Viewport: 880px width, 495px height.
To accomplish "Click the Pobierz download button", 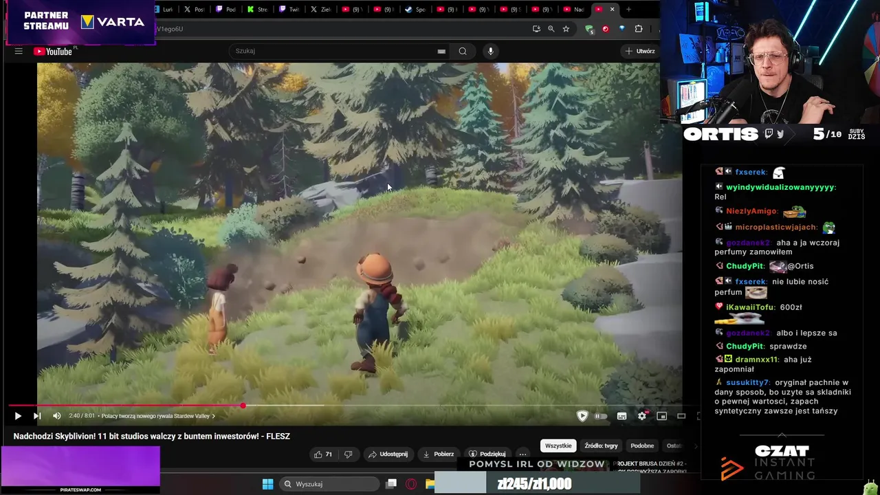I will tap(438, 454).
